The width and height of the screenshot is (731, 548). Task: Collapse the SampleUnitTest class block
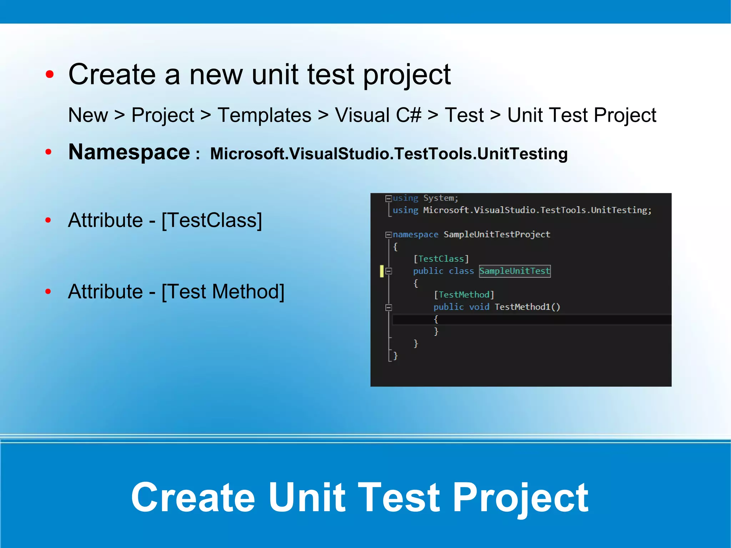[389, 271]
